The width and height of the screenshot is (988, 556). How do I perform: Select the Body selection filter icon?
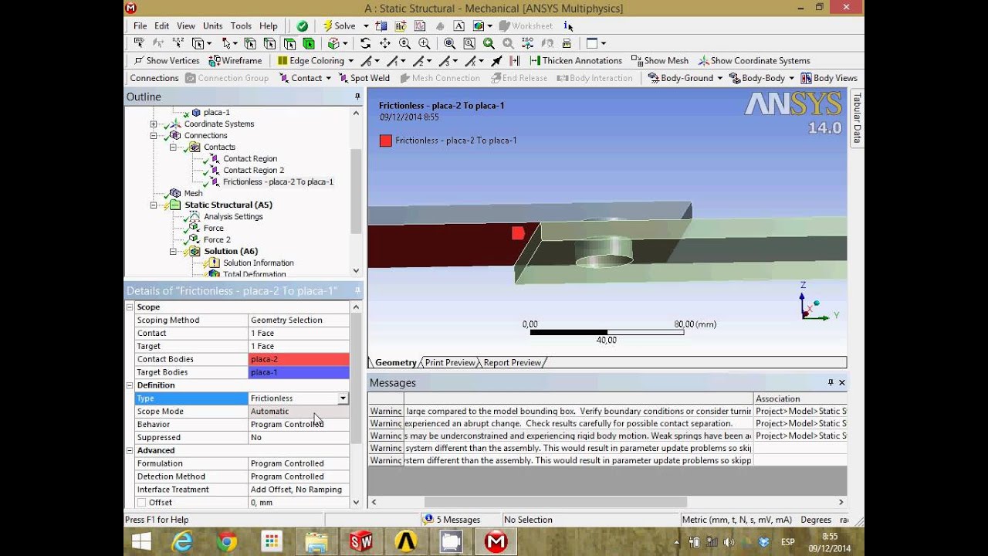(x=309, y=43)
